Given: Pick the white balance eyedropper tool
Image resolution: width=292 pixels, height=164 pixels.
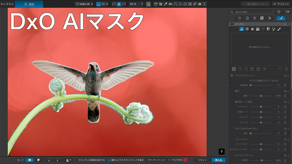Looking at the screenshot, I should tap(165, 4).
